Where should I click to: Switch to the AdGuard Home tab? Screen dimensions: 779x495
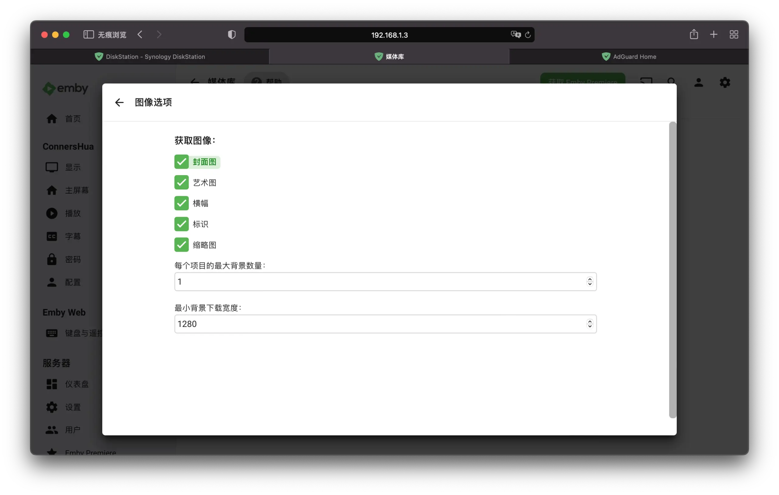click(629, 57)
